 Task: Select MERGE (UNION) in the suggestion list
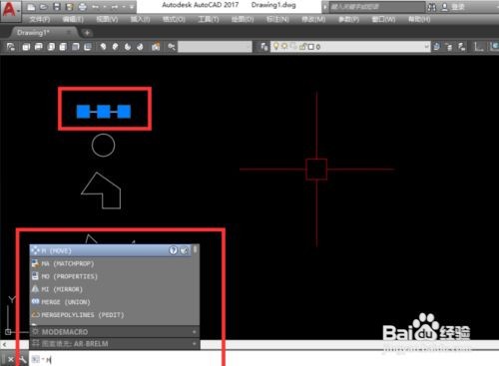[x=111, y=302]
